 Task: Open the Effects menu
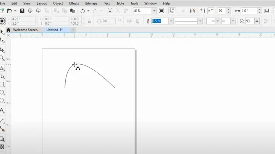(x=74, y=3)
